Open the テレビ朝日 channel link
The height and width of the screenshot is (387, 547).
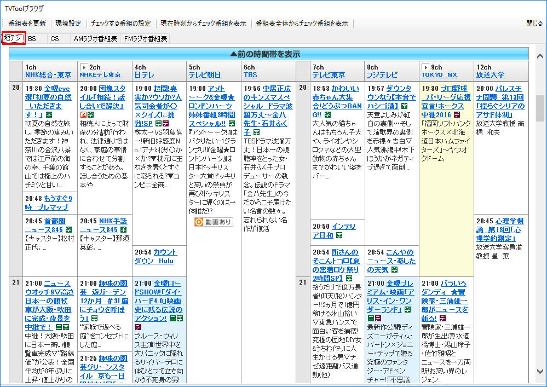(x=205, y=75)
